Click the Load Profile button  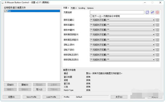pos(51,97)
